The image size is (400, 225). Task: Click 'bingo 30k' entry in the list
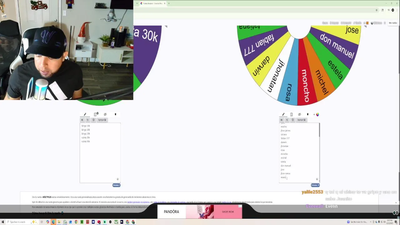tap(86, 130)
